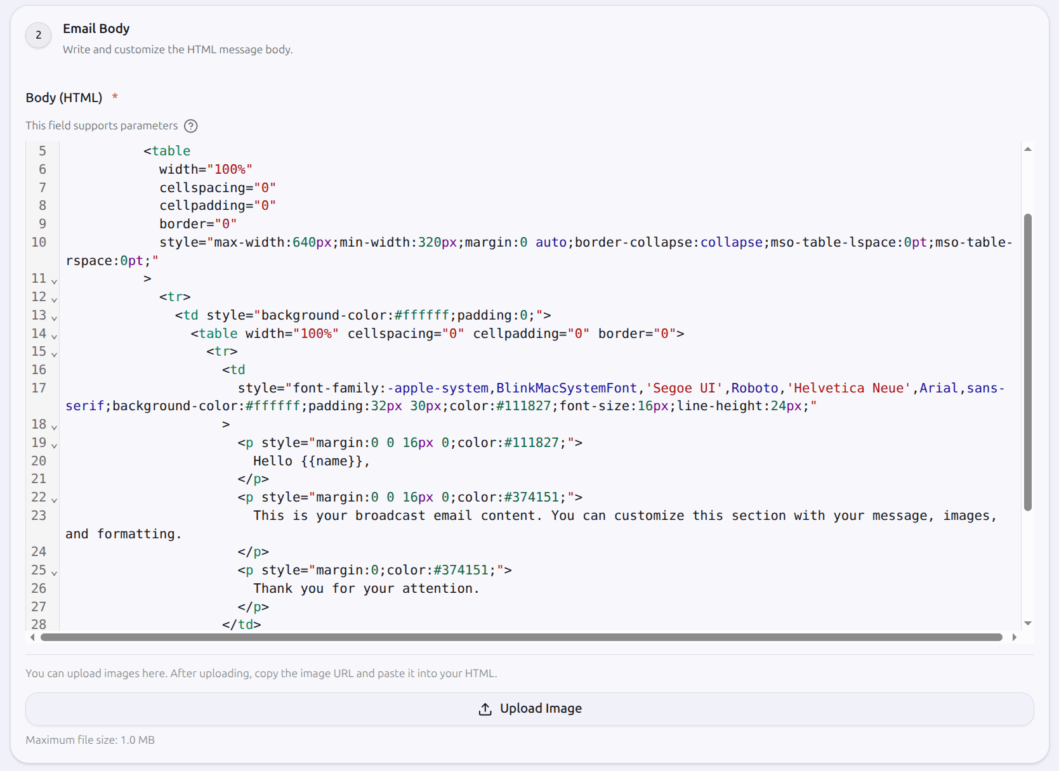Click the p style margin:0 line 25
1059x771 pixels.
point(375,570)
